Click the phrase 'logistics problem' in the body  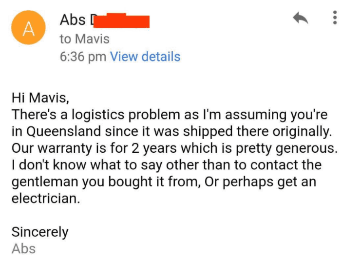126,115
